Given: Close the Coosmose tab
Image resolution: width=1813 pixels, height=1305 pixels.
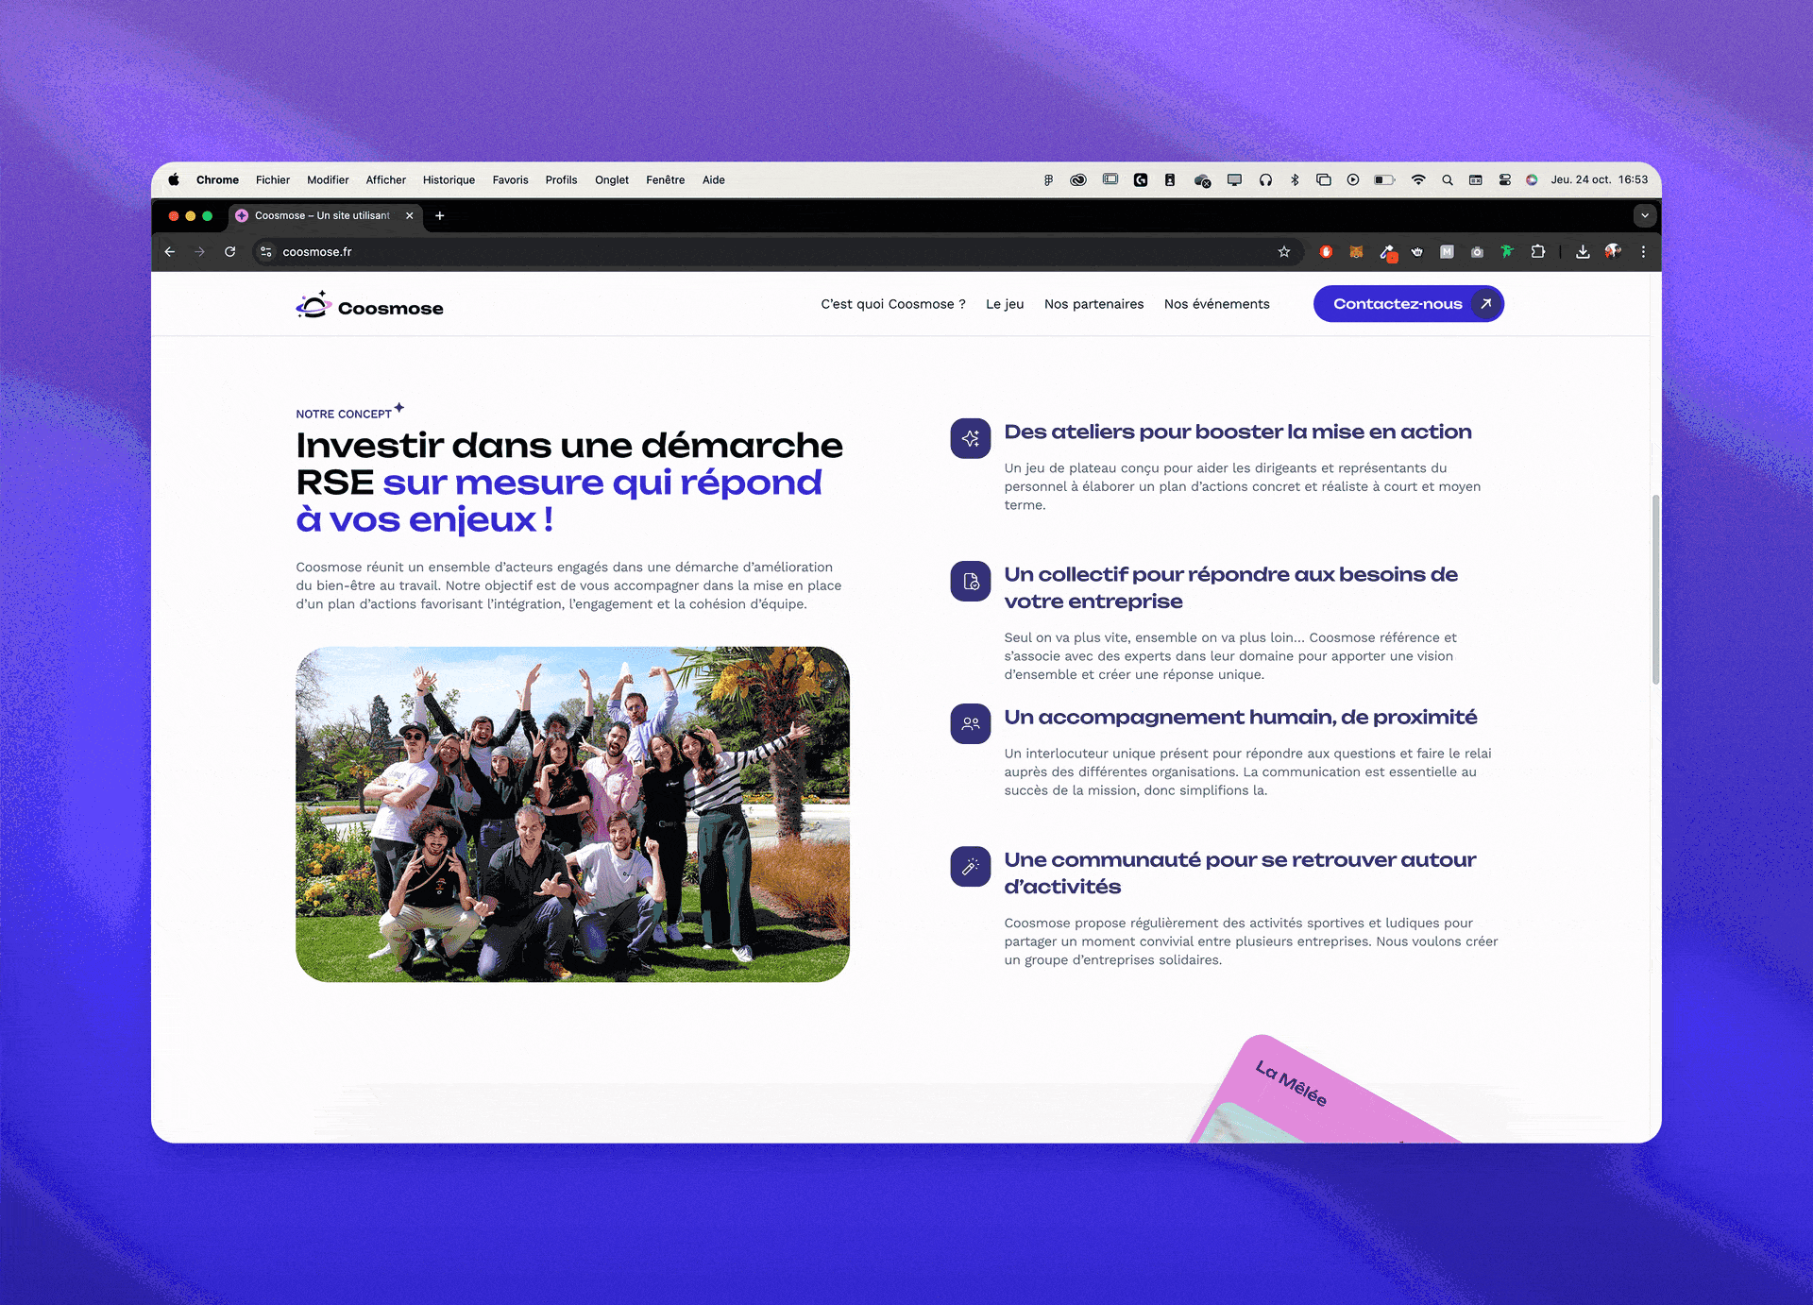Looking at the screenshot, I should pyautogui.click(x=409, y=215).
